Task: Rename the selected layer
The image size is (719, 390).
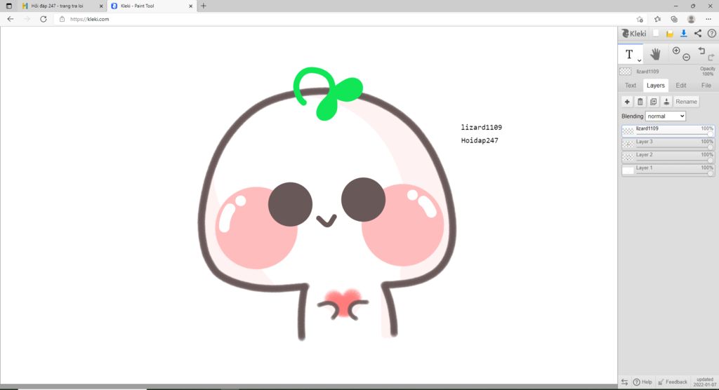Action: click(687, 102)
